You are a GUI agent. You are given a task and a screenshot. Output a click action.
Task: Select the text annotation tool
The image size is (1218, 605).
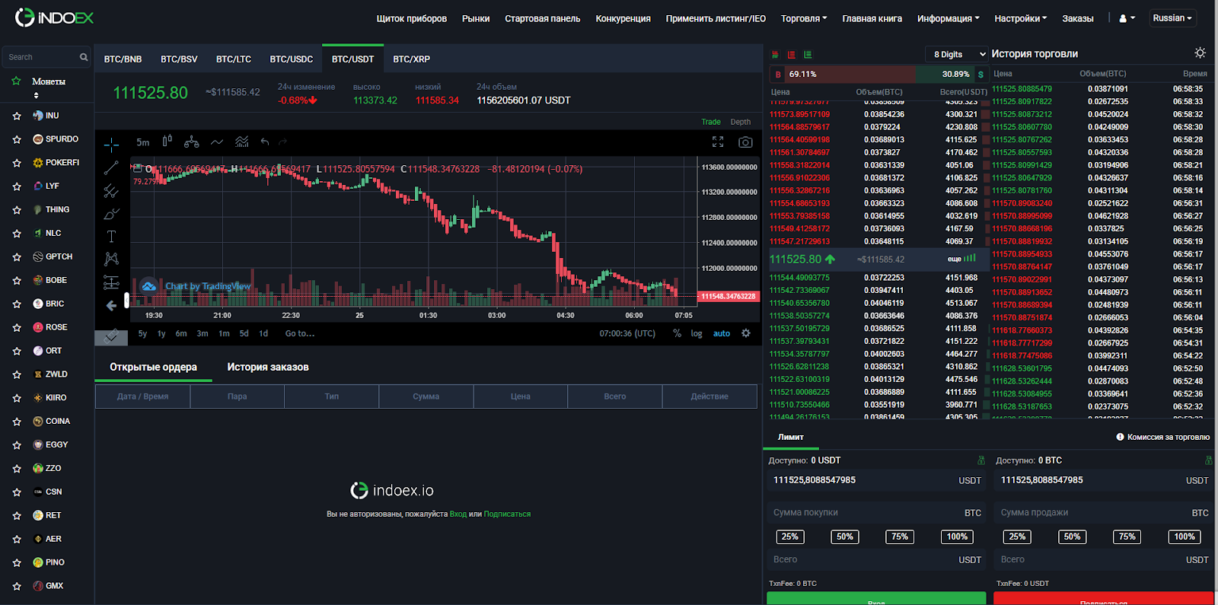pos(111,237)
